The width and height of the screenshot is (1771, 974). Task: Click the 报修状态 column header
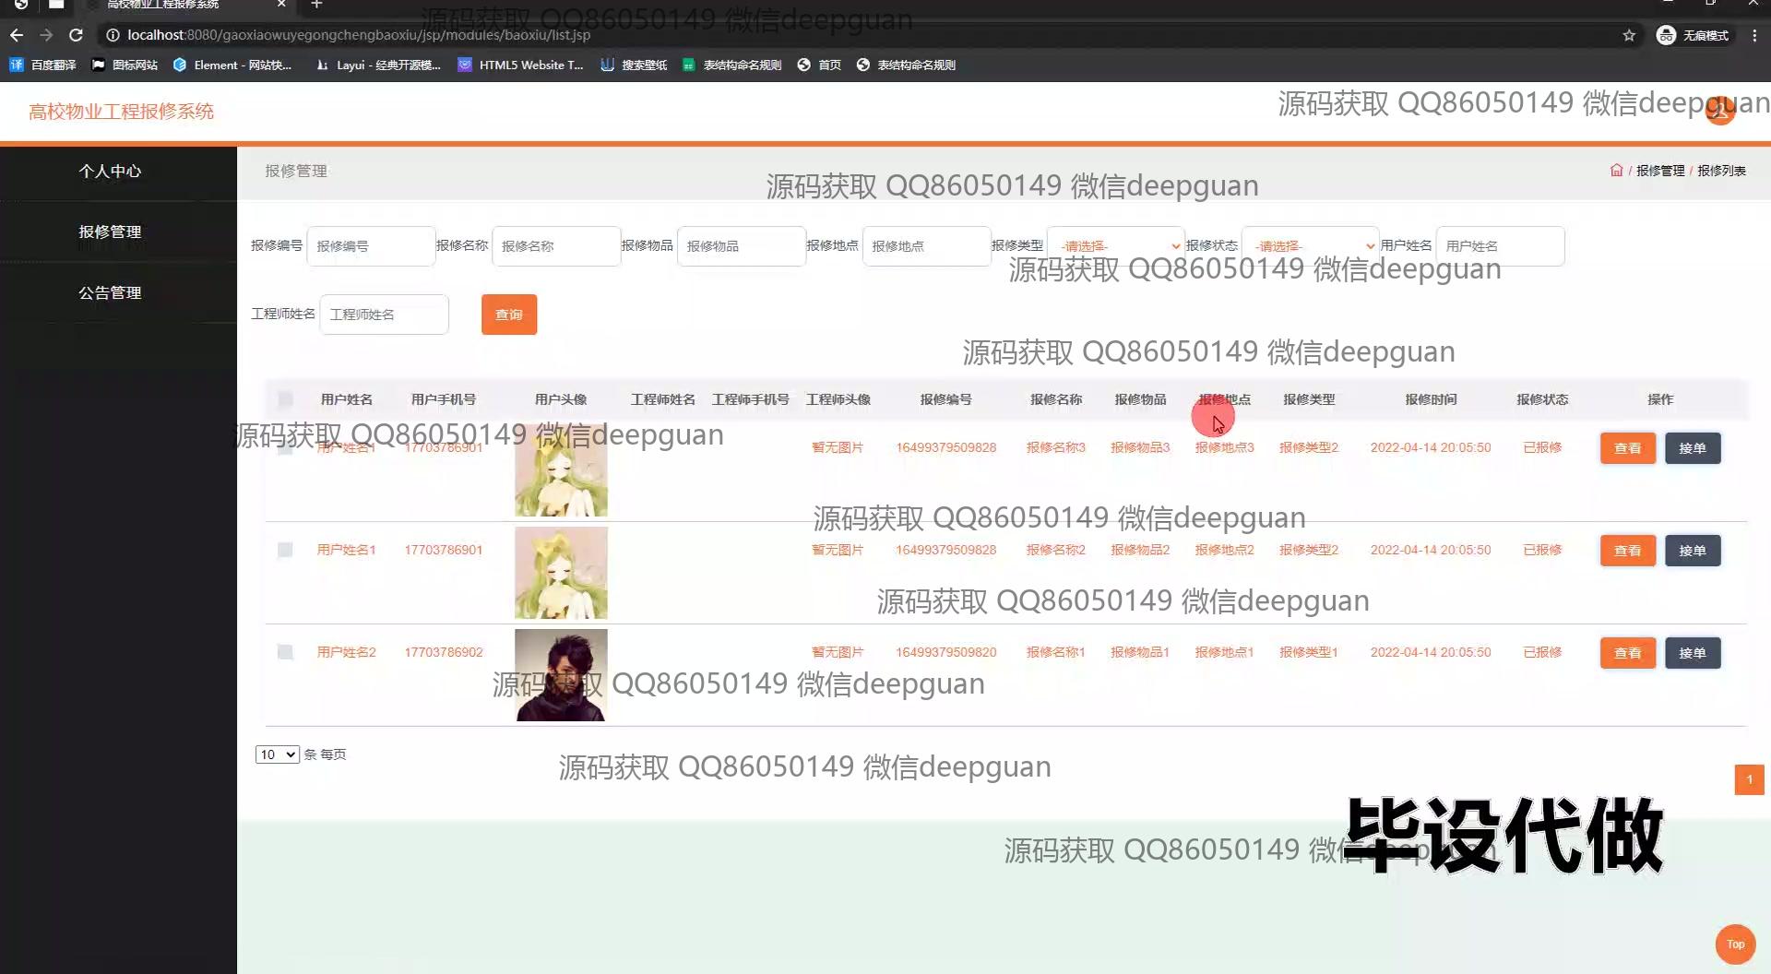[x=1542, y=399]
